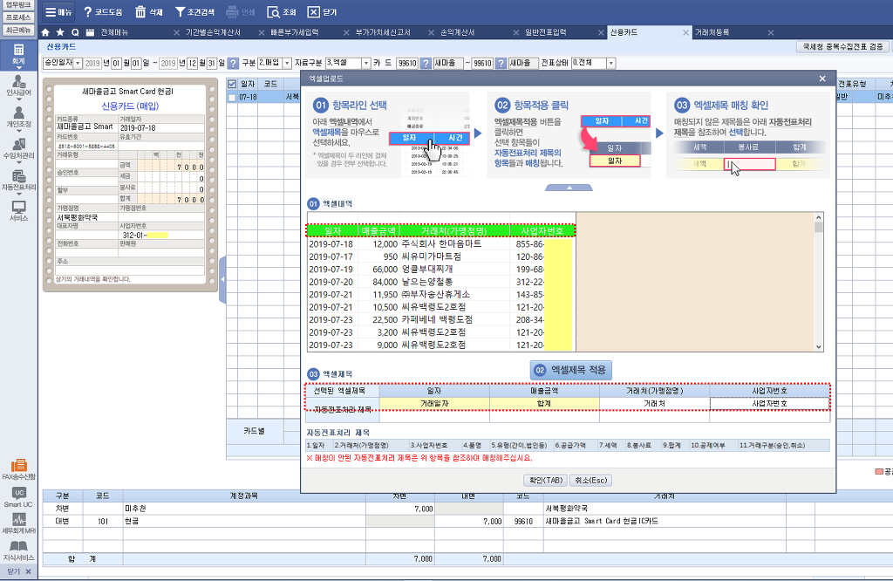The height and width of the screenshot is (581, 893).
Task: Check the 07-18 row checkbox
Action: [x=231, y=98]
